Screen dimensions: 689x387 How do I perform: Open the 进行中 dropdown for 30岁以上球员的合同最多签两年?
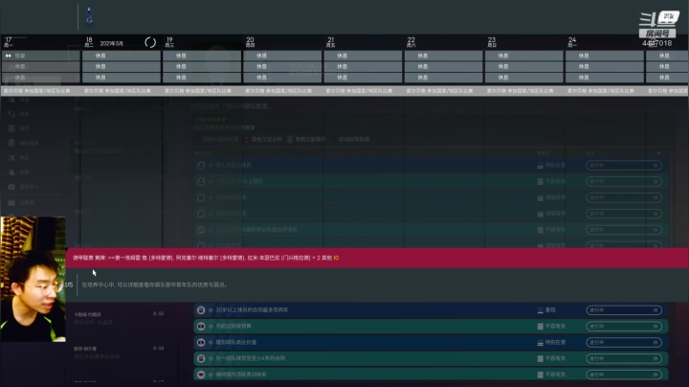click(x=624, y=310)
